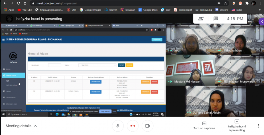The height and width of the screenshot is (135, 264).
Task: Open the Chrome extensions puzzle icon
Action: (247, 3)
